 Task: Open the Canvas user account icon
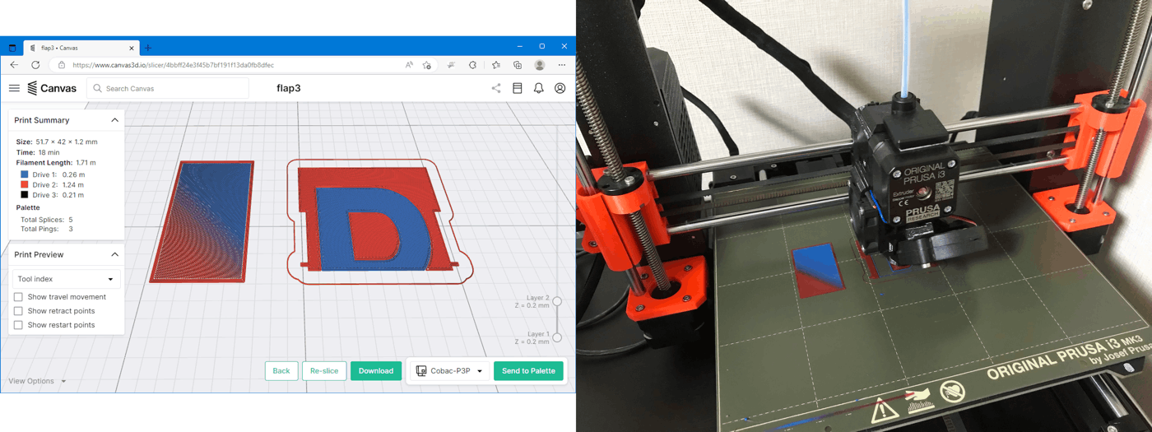[x=560, y=88]
